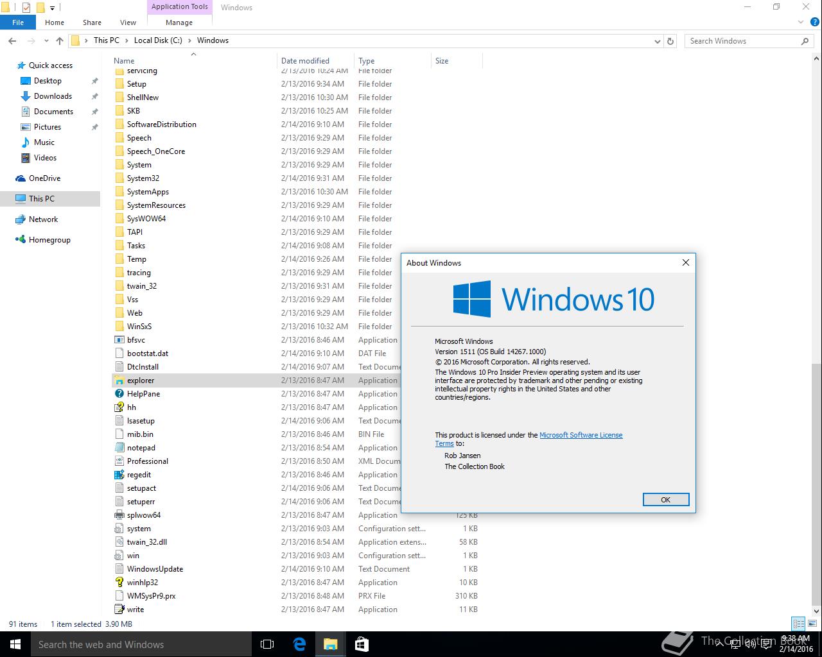822x657 pixels.
Task: Select the winhlp32 application icon
Action: coord(119,583)
